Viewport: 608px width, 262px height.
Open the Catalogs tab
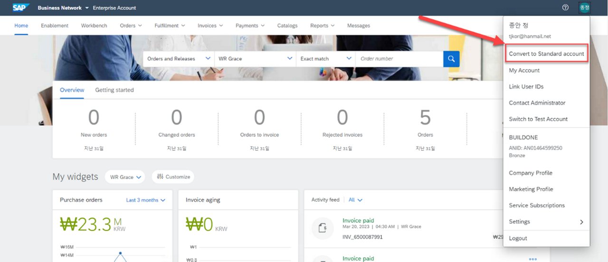tap(287, 26)
